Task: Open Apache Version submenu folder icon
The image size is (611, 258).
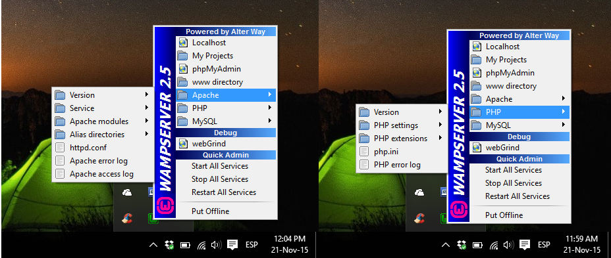Action: click(60, 95)
